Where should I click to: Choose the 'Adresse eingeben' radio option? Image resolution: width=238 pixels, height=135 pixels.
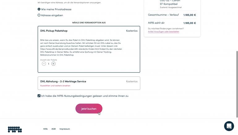coord(39,15)
